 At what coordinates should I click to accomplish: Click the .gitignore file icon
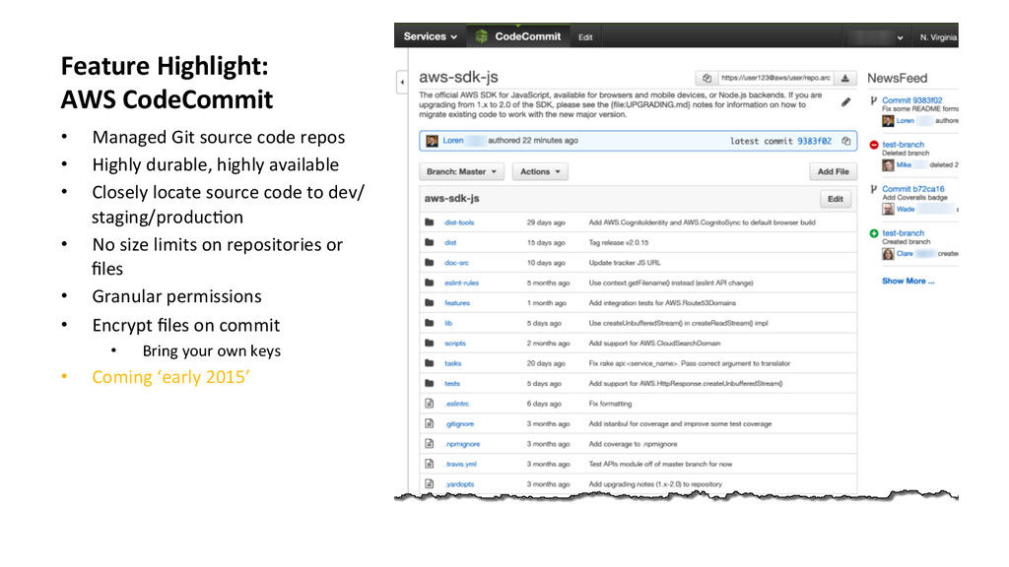coord(430,423)
